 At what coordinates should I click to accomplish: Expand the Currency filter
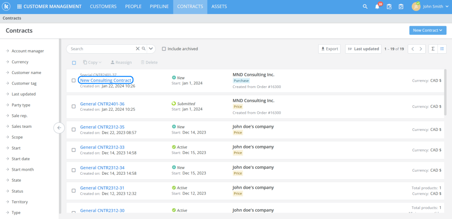point(20,62)
